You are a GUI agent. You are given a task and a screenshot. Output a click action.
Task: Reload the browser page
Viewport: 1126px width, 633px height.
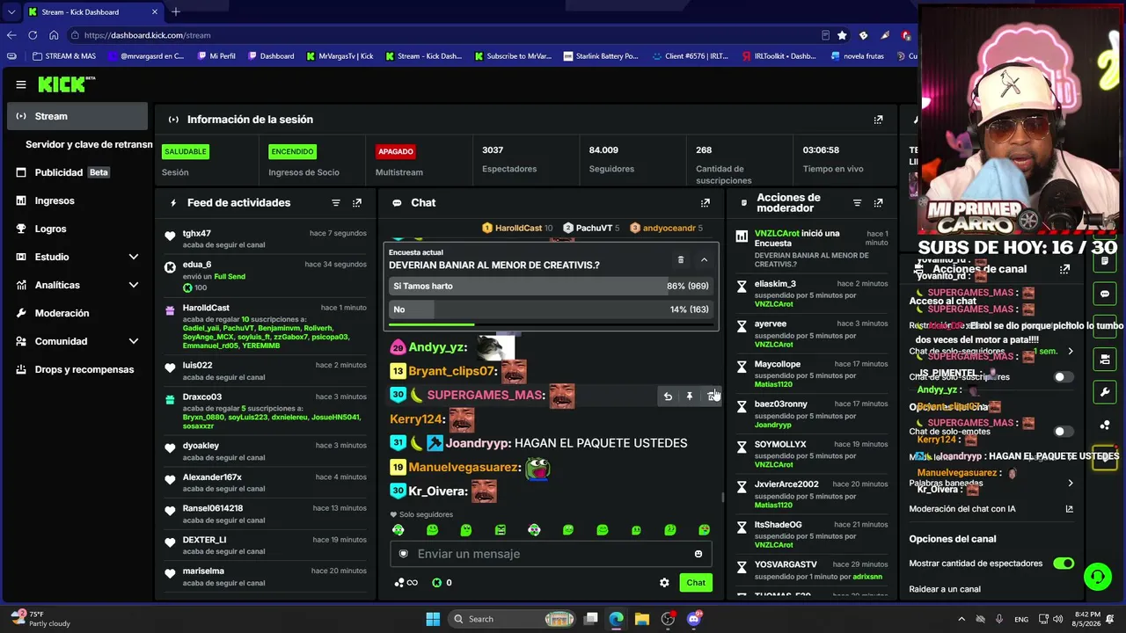coord(33,35)
